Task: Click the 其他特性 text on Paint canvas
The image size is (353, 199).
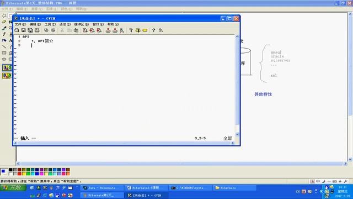Action: click(263, 95)
